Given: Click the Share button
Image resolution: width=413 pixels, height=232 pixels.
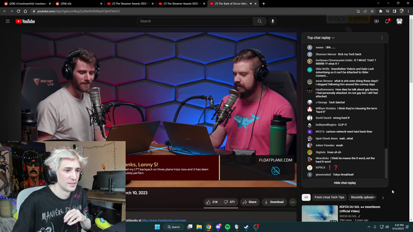Looking at the screenshot, I should (250, 202).
